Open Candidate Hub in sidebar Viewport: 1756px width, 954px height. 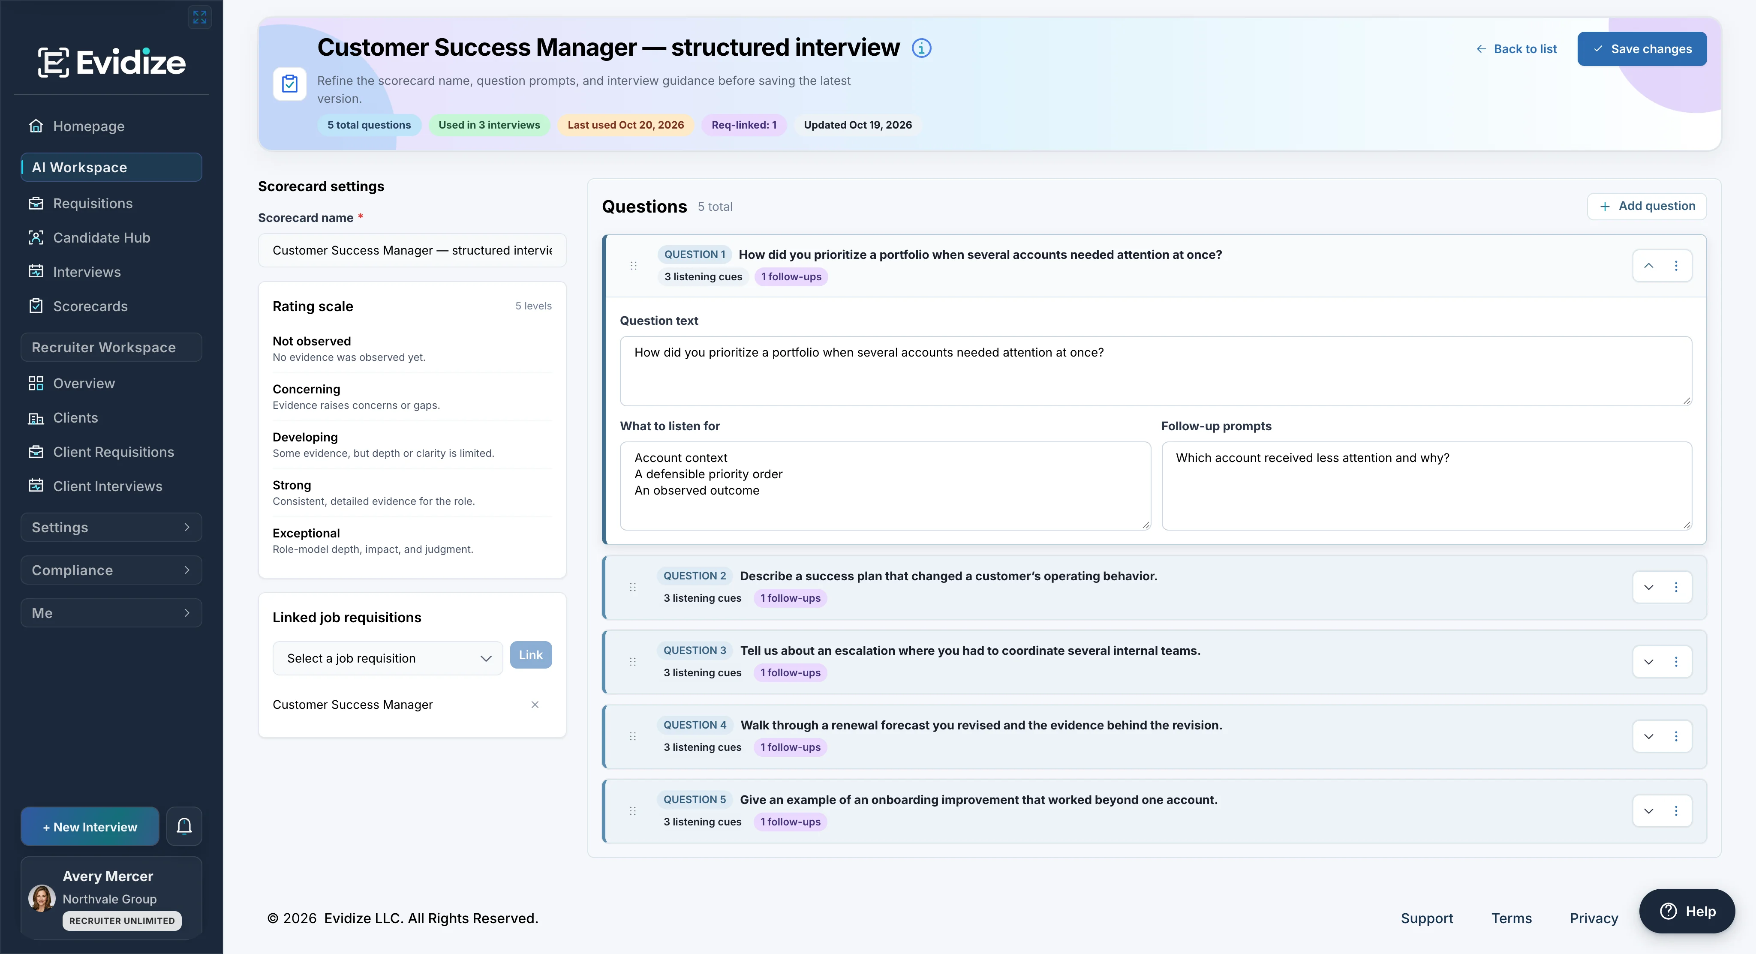coord(111,238)
